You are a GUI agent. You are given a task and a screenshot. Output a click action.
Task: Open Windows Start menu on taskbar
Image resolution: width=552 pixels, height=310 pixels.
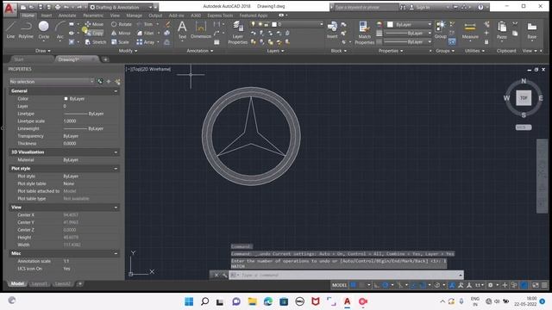pos(189,301)
